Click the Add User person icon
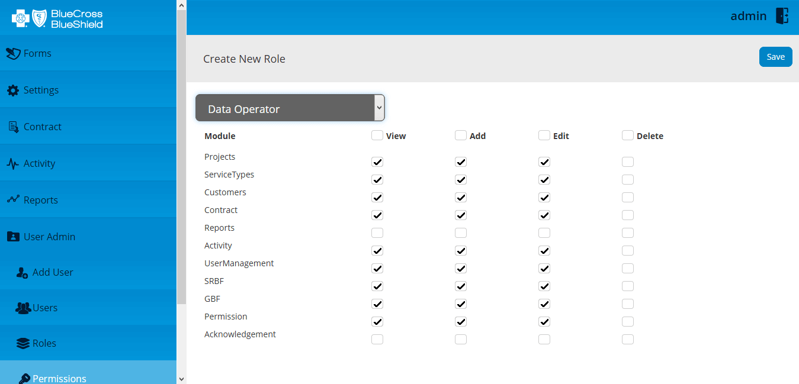The image size is (799, 384). pyautogui.click(x=22, y=273)
